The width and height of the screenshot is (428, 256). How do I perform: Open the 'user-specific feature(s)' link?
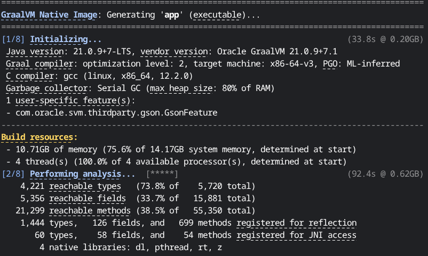tap(73, 101)
